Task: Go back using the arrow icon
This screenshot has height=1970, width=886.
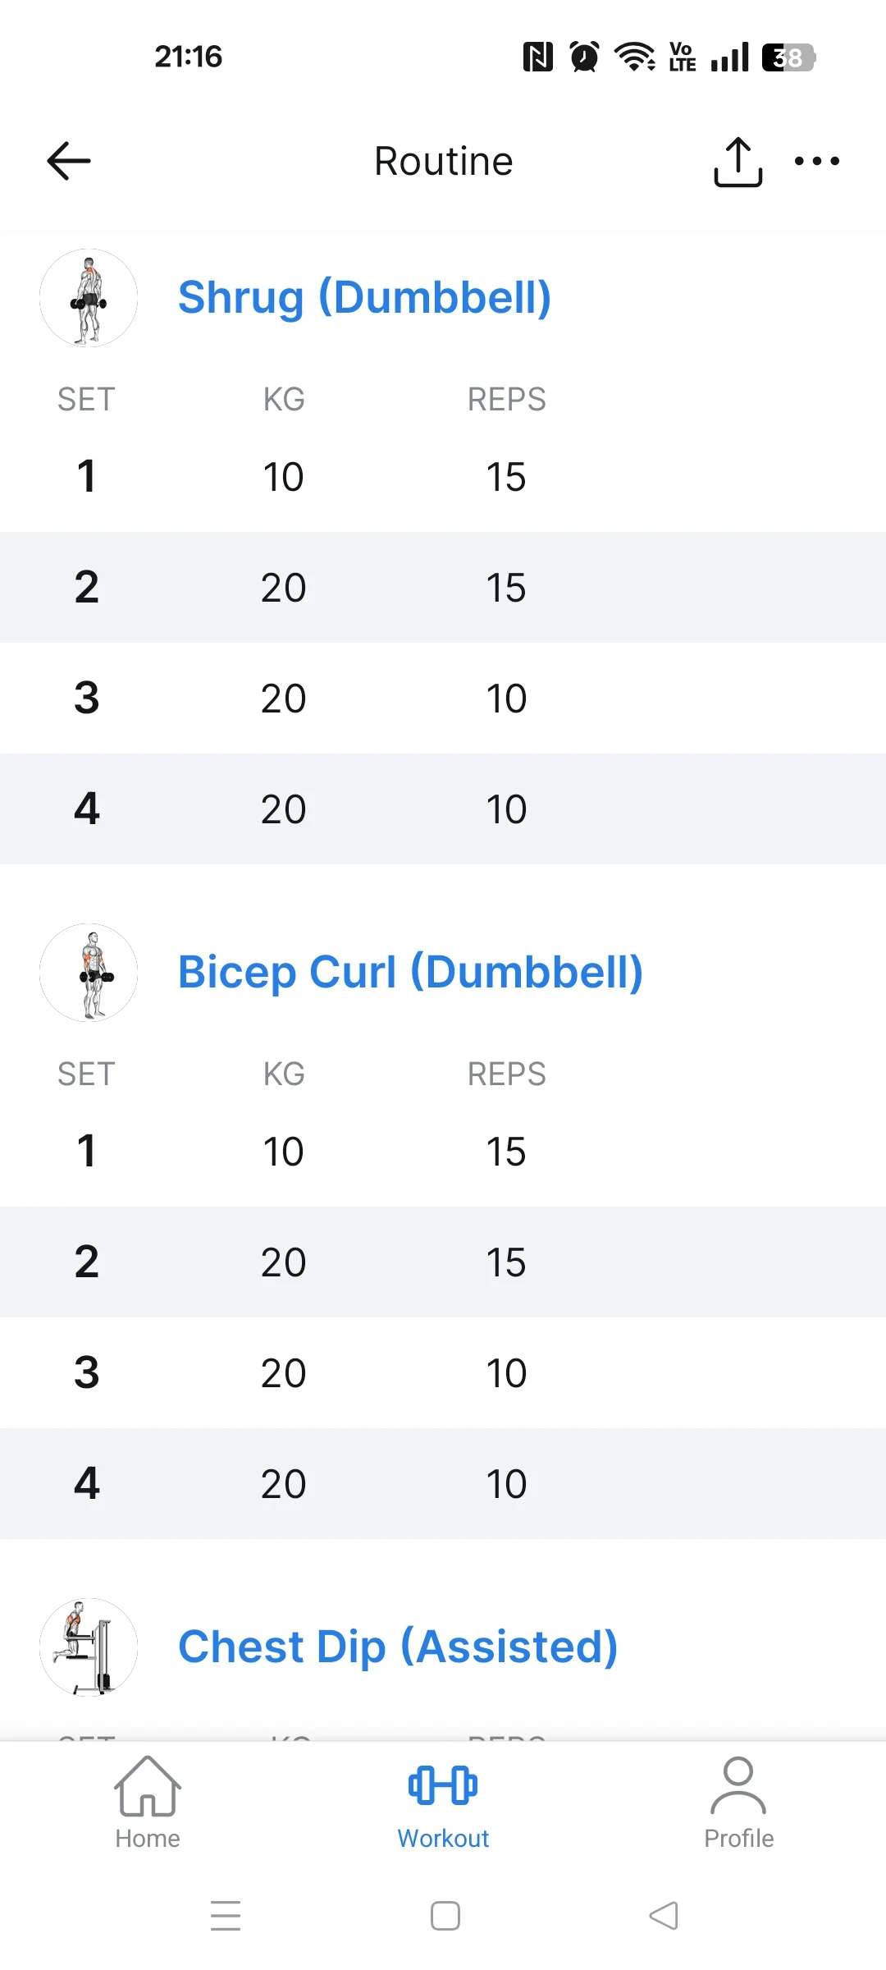Action: coord(69,161)
